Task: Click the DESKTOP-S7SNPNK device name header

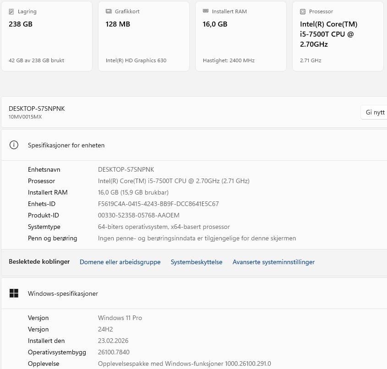Action: [x=37, y=109]
